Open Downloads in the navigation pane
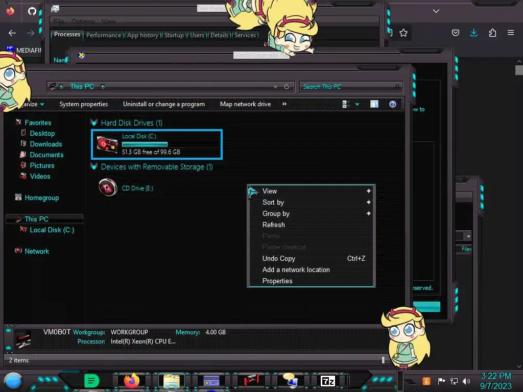The width and height of the screenshot is (523, 392). pyautogui.click(x=45, y=144)
